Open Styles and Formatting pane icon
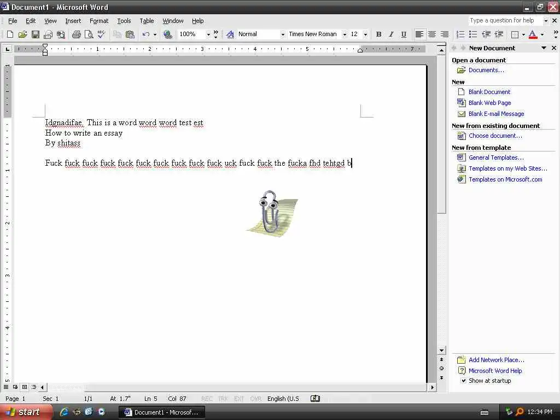Image resolution: width=560 pixels, height=420 pixels. pos(230,34)
